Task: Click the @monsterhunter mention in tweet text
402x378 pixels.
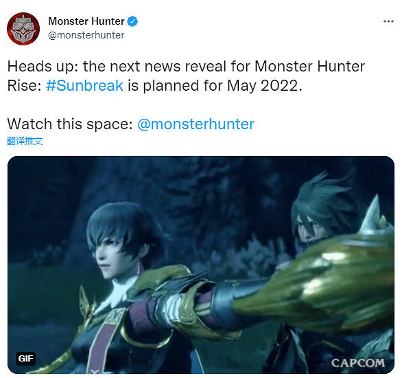Action: click(196, 124)
